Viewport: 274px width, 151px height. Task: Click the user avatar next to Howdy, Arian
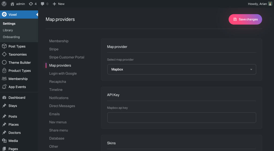tap(270, 4)
